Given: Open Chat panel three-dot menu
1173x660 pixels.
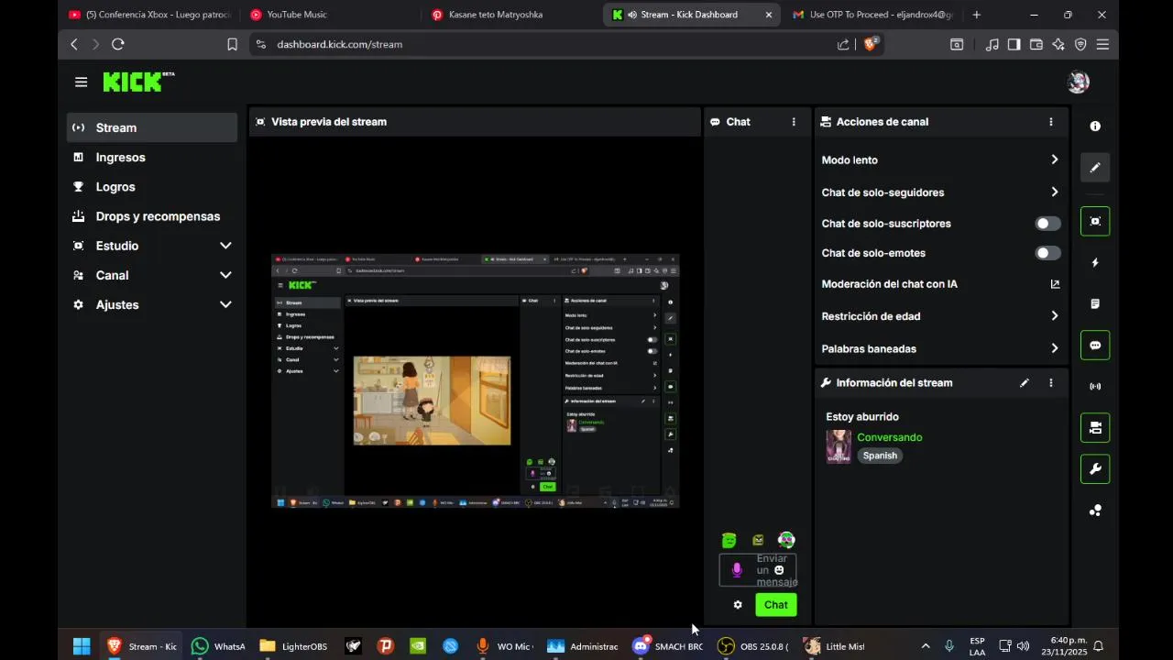Looking at the screenshot, I should click(x=794, y=122).
